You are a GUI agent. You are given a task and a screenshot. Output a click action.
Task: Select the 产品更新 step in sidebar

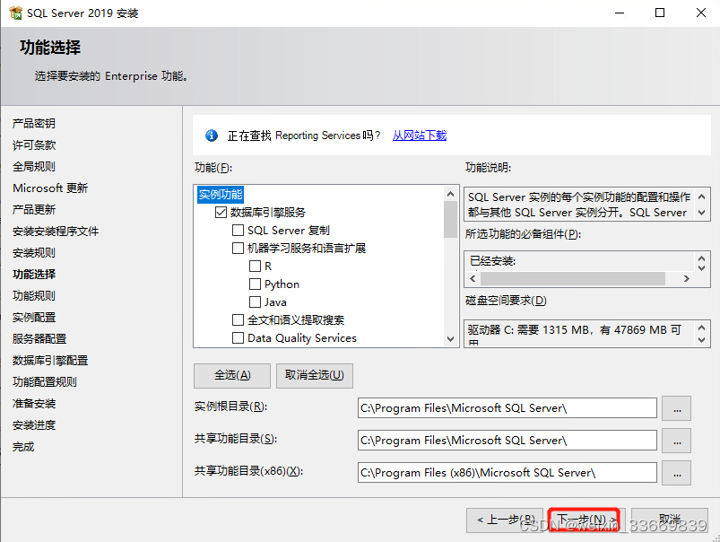coord(34,210)
